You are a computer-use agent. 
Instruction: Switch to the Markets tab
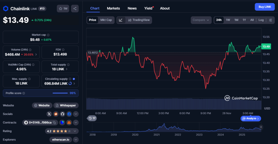tap(113, 8)
